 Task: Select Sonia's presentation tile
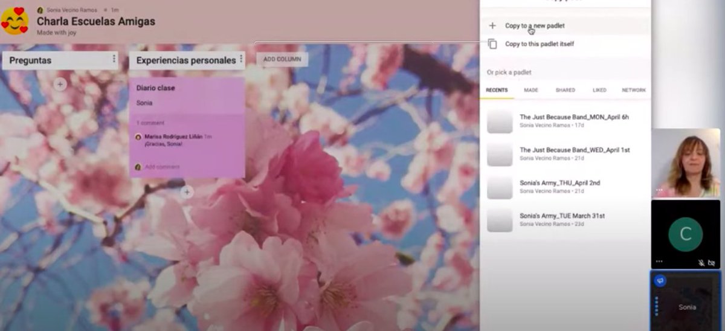coord(686,301)
